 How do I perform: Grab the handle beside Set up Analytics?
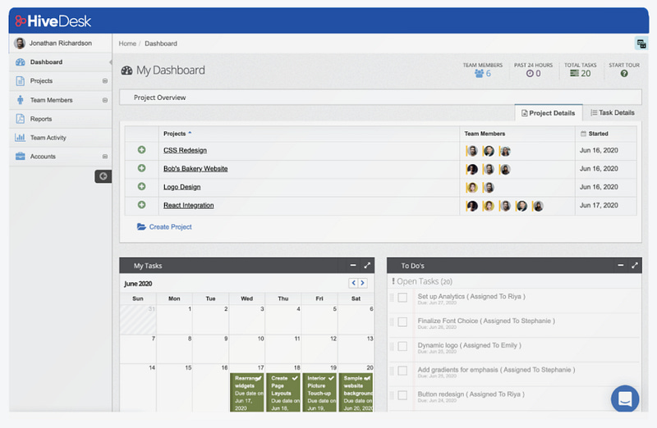tap(392, 298)
